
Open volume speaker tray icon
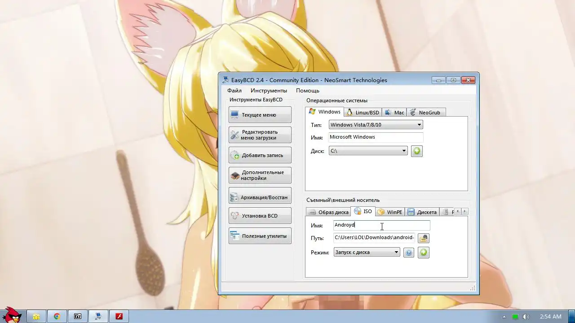[x=526, y=317]
